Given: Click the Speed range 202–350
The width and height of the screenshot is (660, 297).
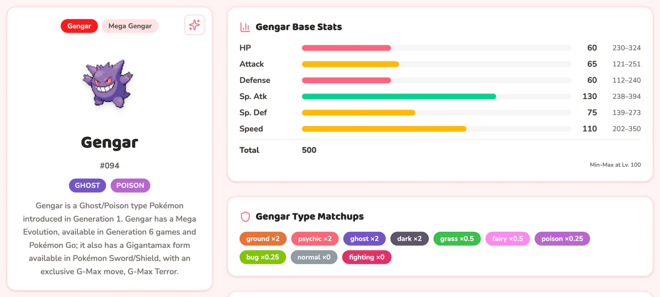Looking at the screenshot, I should pyautogui.click(x=627, y=129).
